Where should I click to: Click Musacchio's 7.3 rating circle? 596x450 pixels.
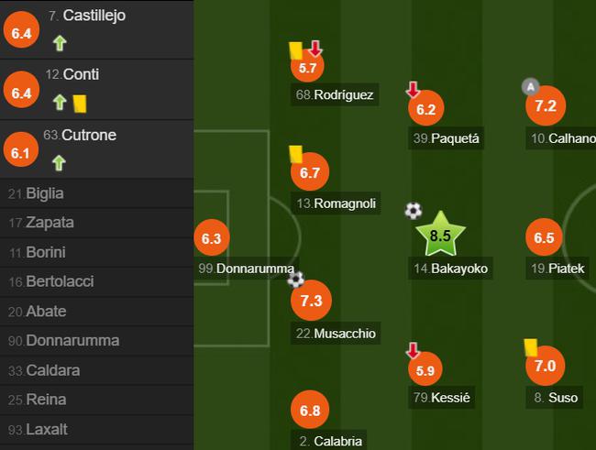[x=312, y=301]
